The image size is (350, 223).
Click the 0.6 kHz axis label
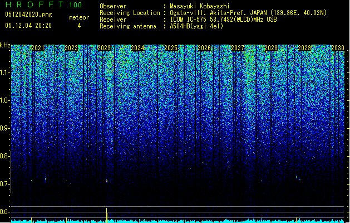[x=4, y=212]
